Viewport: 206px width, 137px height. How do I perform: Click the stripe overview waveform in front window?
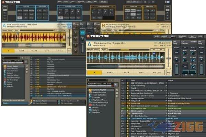pyautogui.click(x=126, y=66)
